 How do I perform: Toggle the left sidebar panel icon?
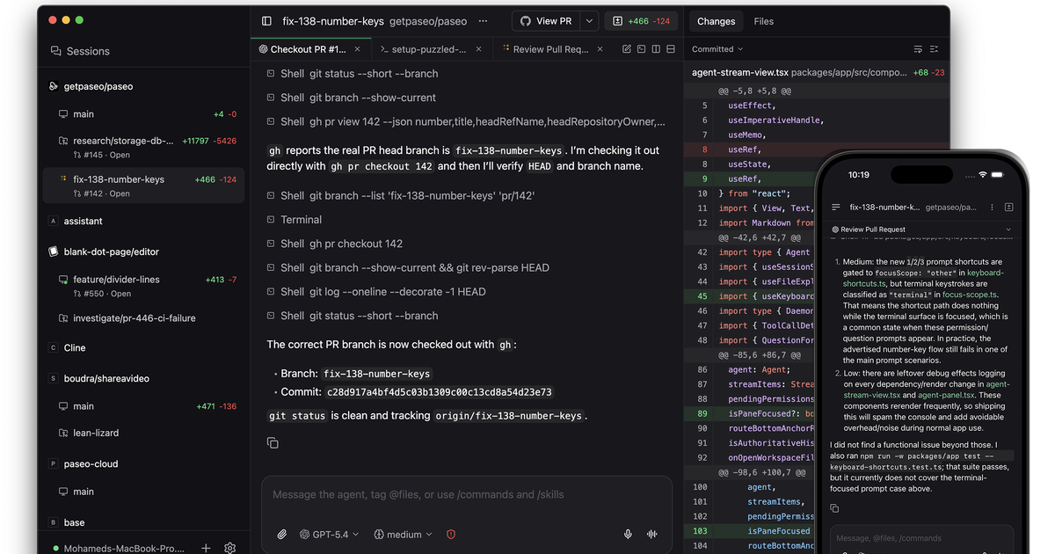click(x=266, y=21)
